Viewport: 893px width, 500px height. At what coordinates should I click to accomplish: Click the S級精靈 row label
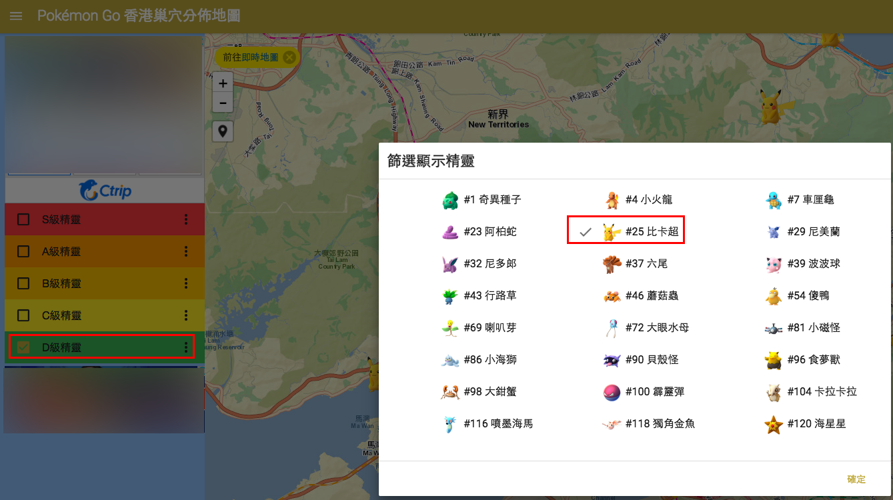(x=61, y=219)
